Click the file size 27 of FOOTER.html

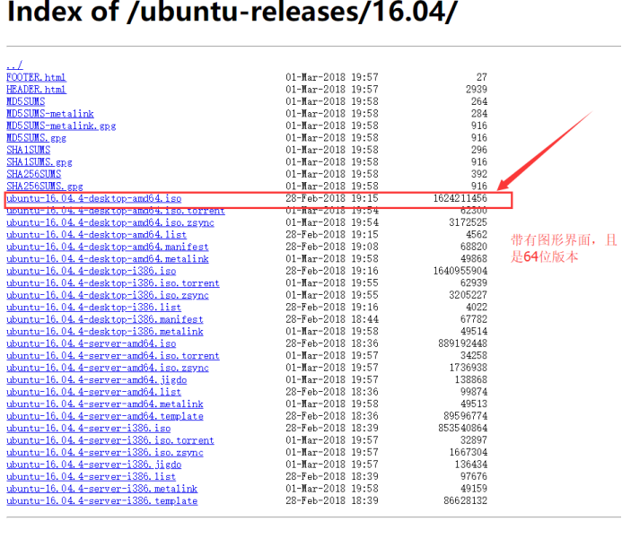coord(482,77)
